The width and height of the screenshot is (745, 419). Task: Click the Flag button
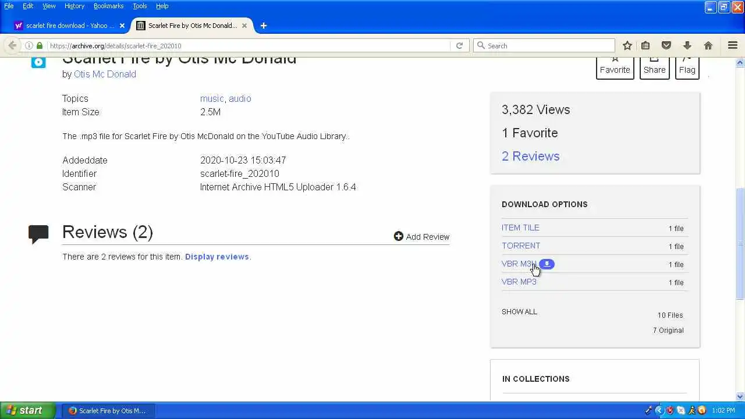pyautogui.click(x=687, y=68)
